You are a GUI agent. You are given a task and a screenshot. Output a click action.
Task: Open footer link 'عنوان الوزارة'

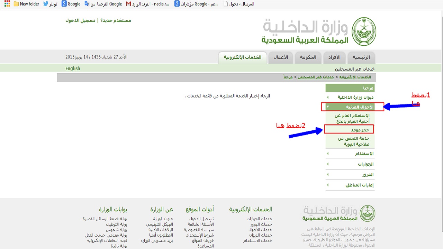coord(163,219)
